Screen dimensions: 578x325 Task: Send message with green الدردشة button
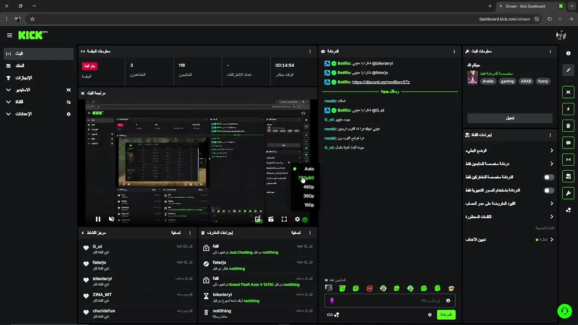(446, 315)
